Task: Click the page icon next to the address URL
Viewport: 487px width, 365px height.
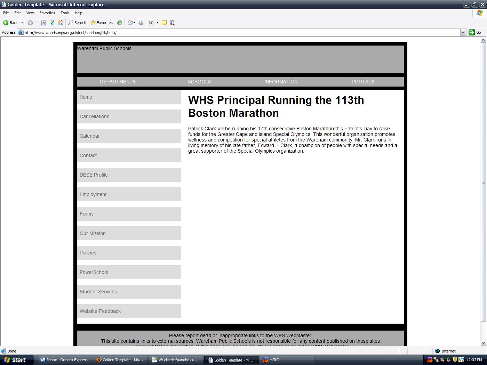Action: (21, 32)
